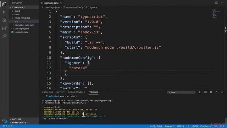Open package.json from the explorer tree
227x128 pixels.
(x=24, y=28)
